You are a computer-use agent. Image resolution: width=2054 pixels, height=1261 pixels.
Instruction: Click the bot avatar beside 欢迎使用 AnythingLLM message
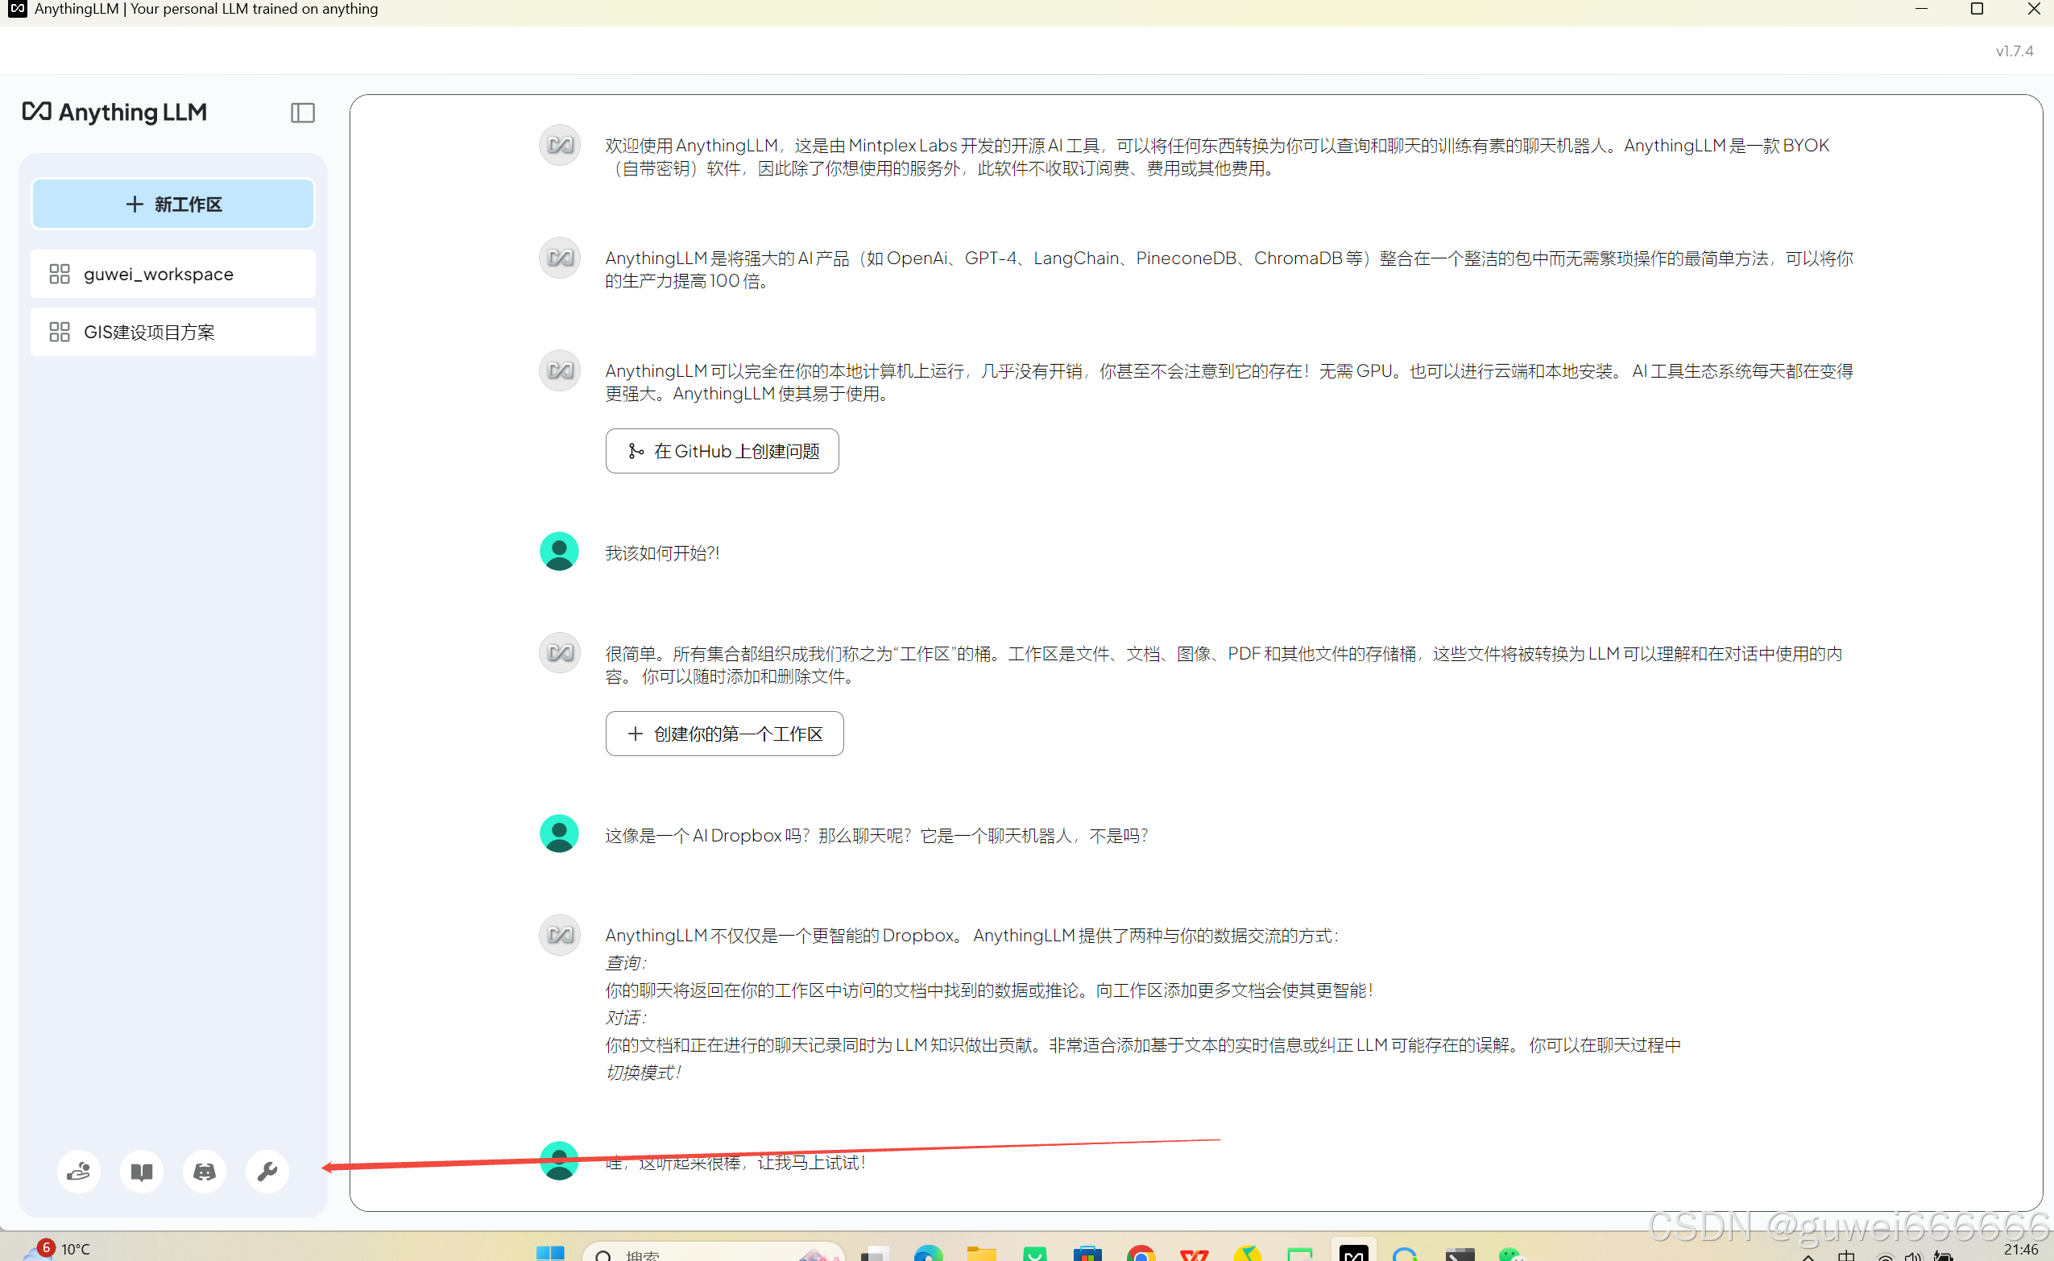click(560, 146)
